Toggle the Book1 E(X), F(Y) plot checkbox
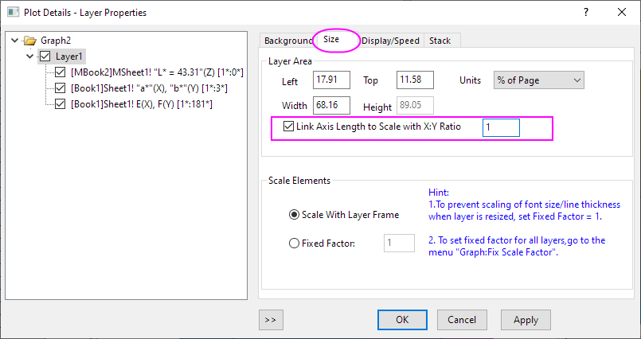Image resolution: width=641 pixels, height=339 pixels. click(60, 103)
